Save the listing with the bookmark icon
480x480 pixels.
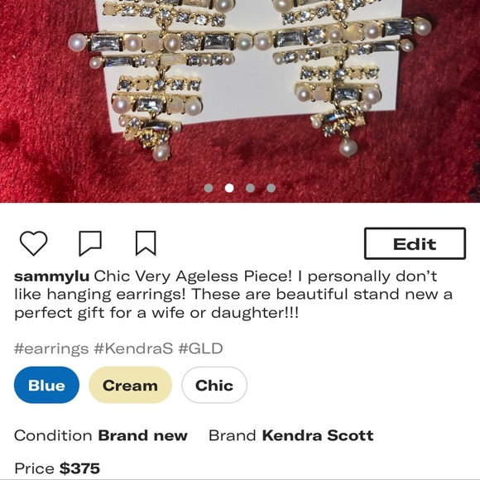(146, 243)
